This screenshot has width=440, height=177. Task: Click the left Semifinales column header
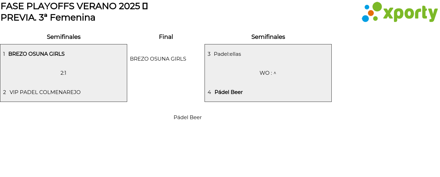(x=64, y=37)
